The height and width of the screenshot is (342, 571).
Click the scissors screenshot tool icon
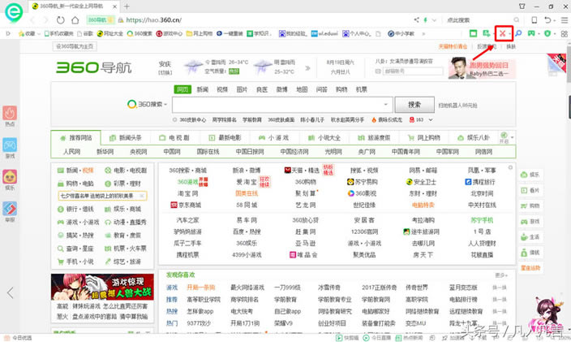click(x=503, y=33)
